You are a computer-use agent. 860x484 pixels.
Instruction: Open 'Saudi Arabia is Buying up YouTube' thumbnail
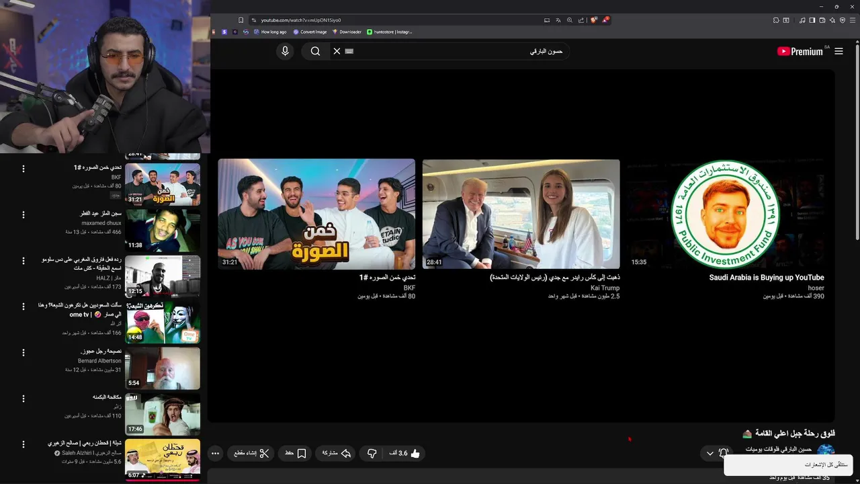(x=726, y=214)
